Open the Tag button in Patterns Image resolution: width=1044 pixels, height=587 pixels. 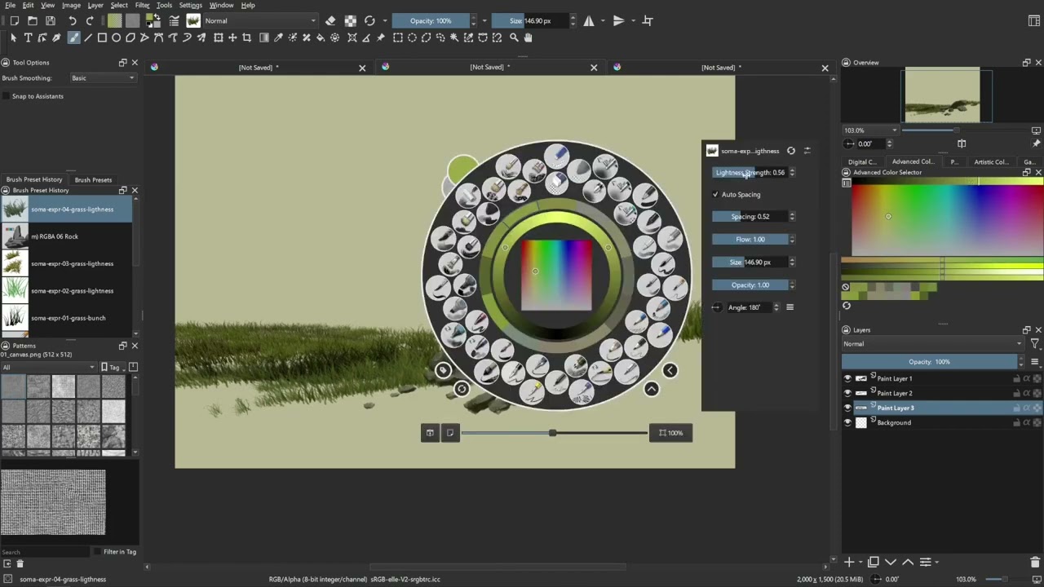(114, 367)
